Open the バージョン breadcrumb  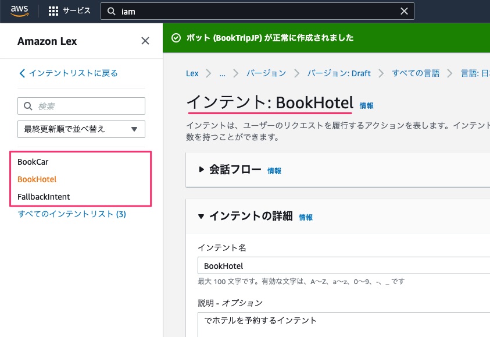[266, 73]
